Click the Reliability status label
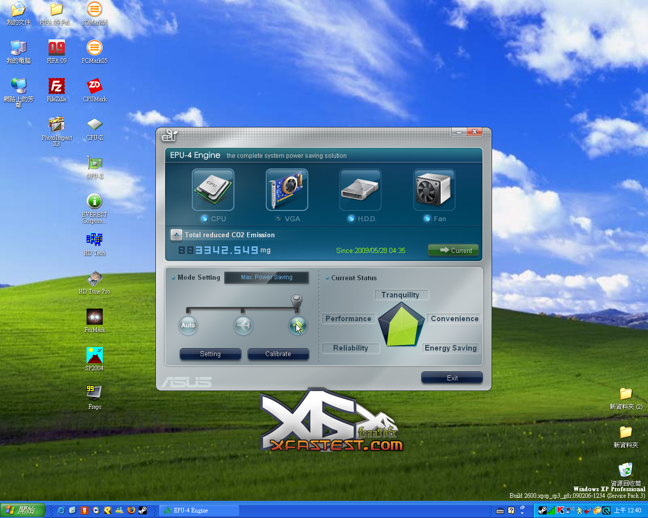 pos(350,348)
